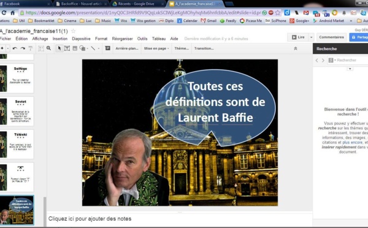
Task: Open the Tableau menu
Action: (159, 39)
